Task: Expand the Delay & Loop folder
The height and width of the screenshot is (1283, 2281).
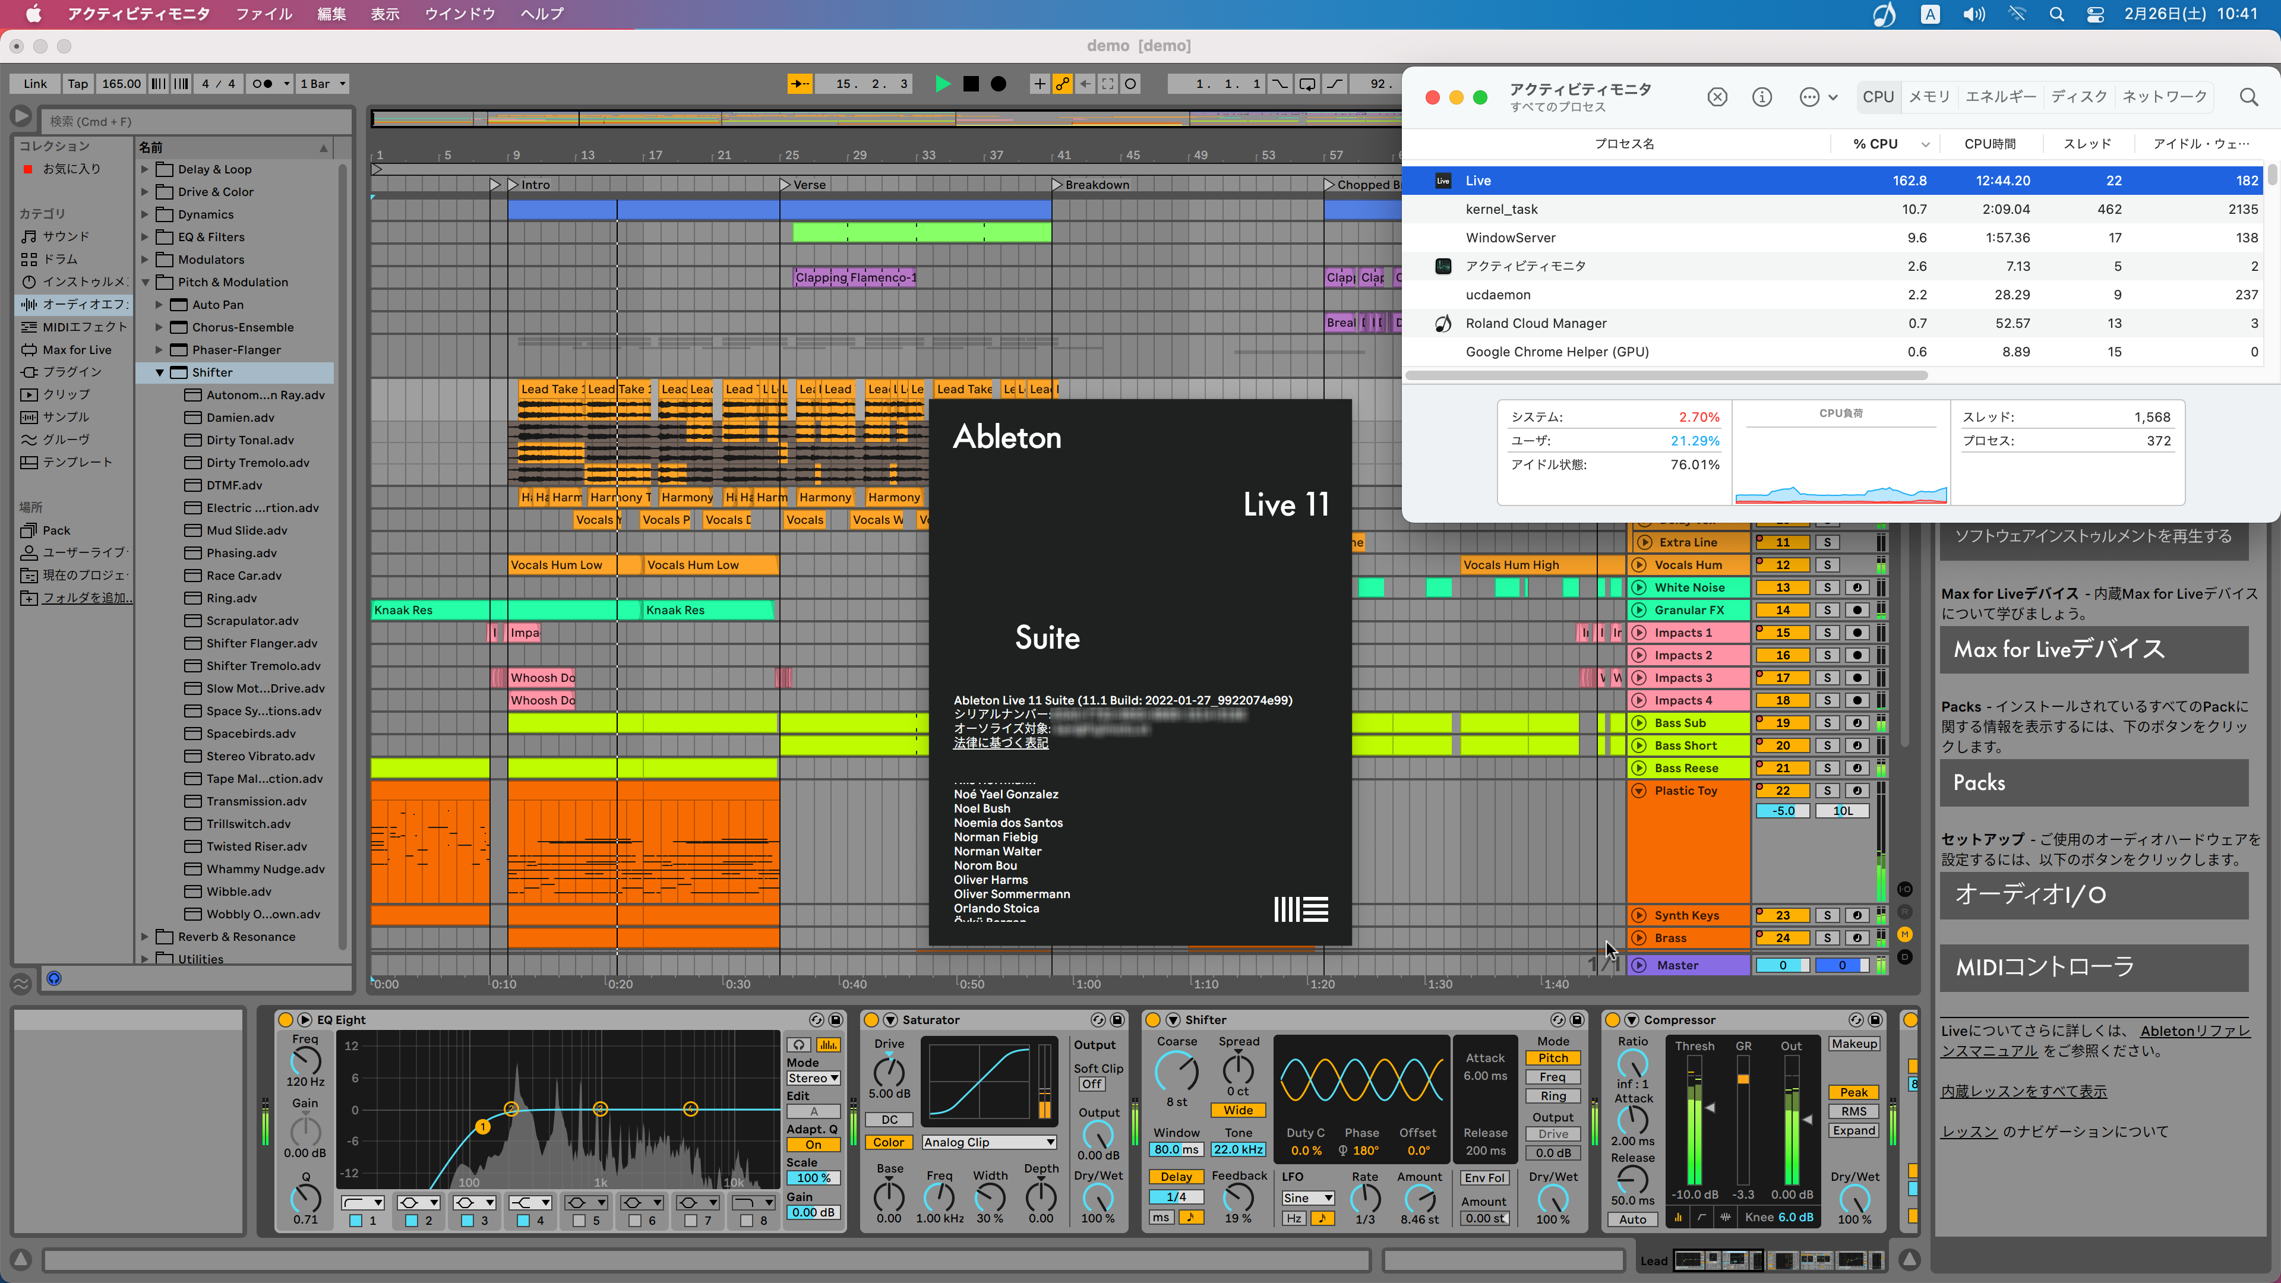Action: pyautogui.click(x=145, y=169)
